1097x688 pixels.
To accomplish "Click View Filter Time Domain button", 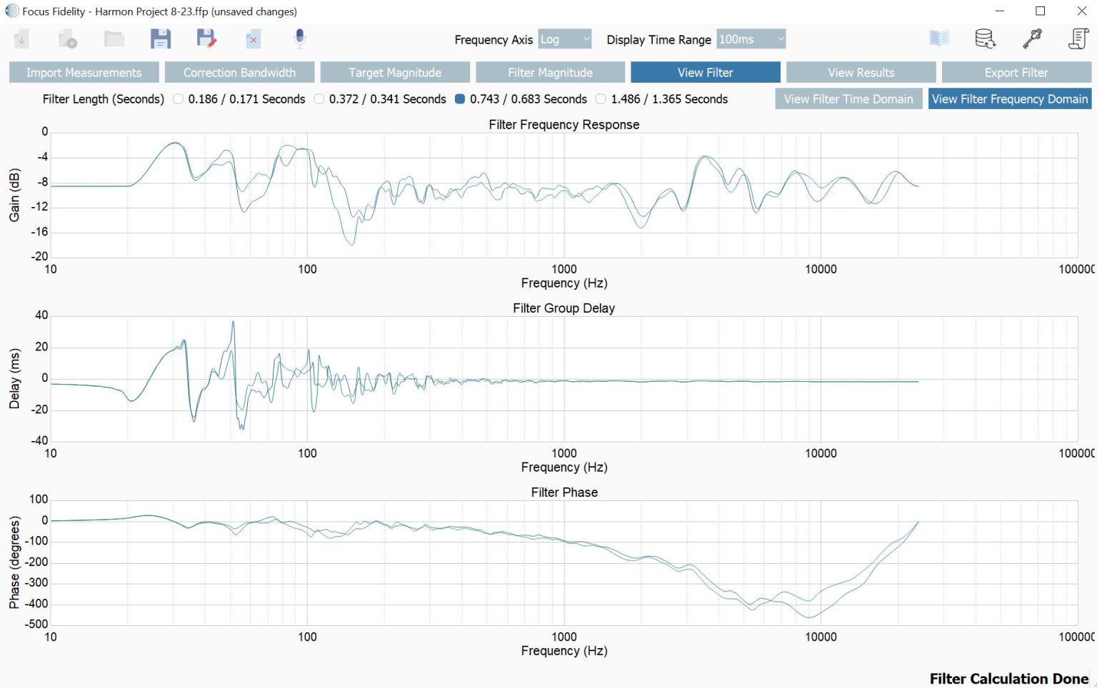I will point(848,99).
